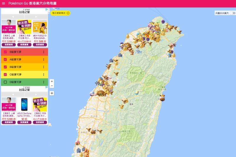Image resolution: width=236 pixels, height=157 pixels.
Task: Go to previous item in lower ad carousel
Action: click(13, 94)
